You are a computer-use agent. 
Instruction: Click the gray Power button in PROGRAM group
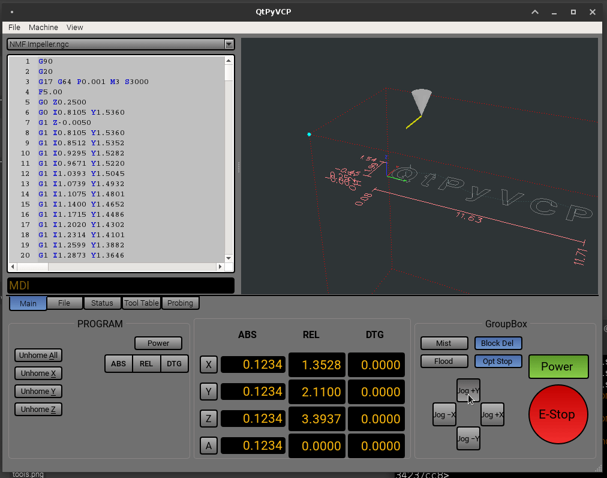[158, 343]
